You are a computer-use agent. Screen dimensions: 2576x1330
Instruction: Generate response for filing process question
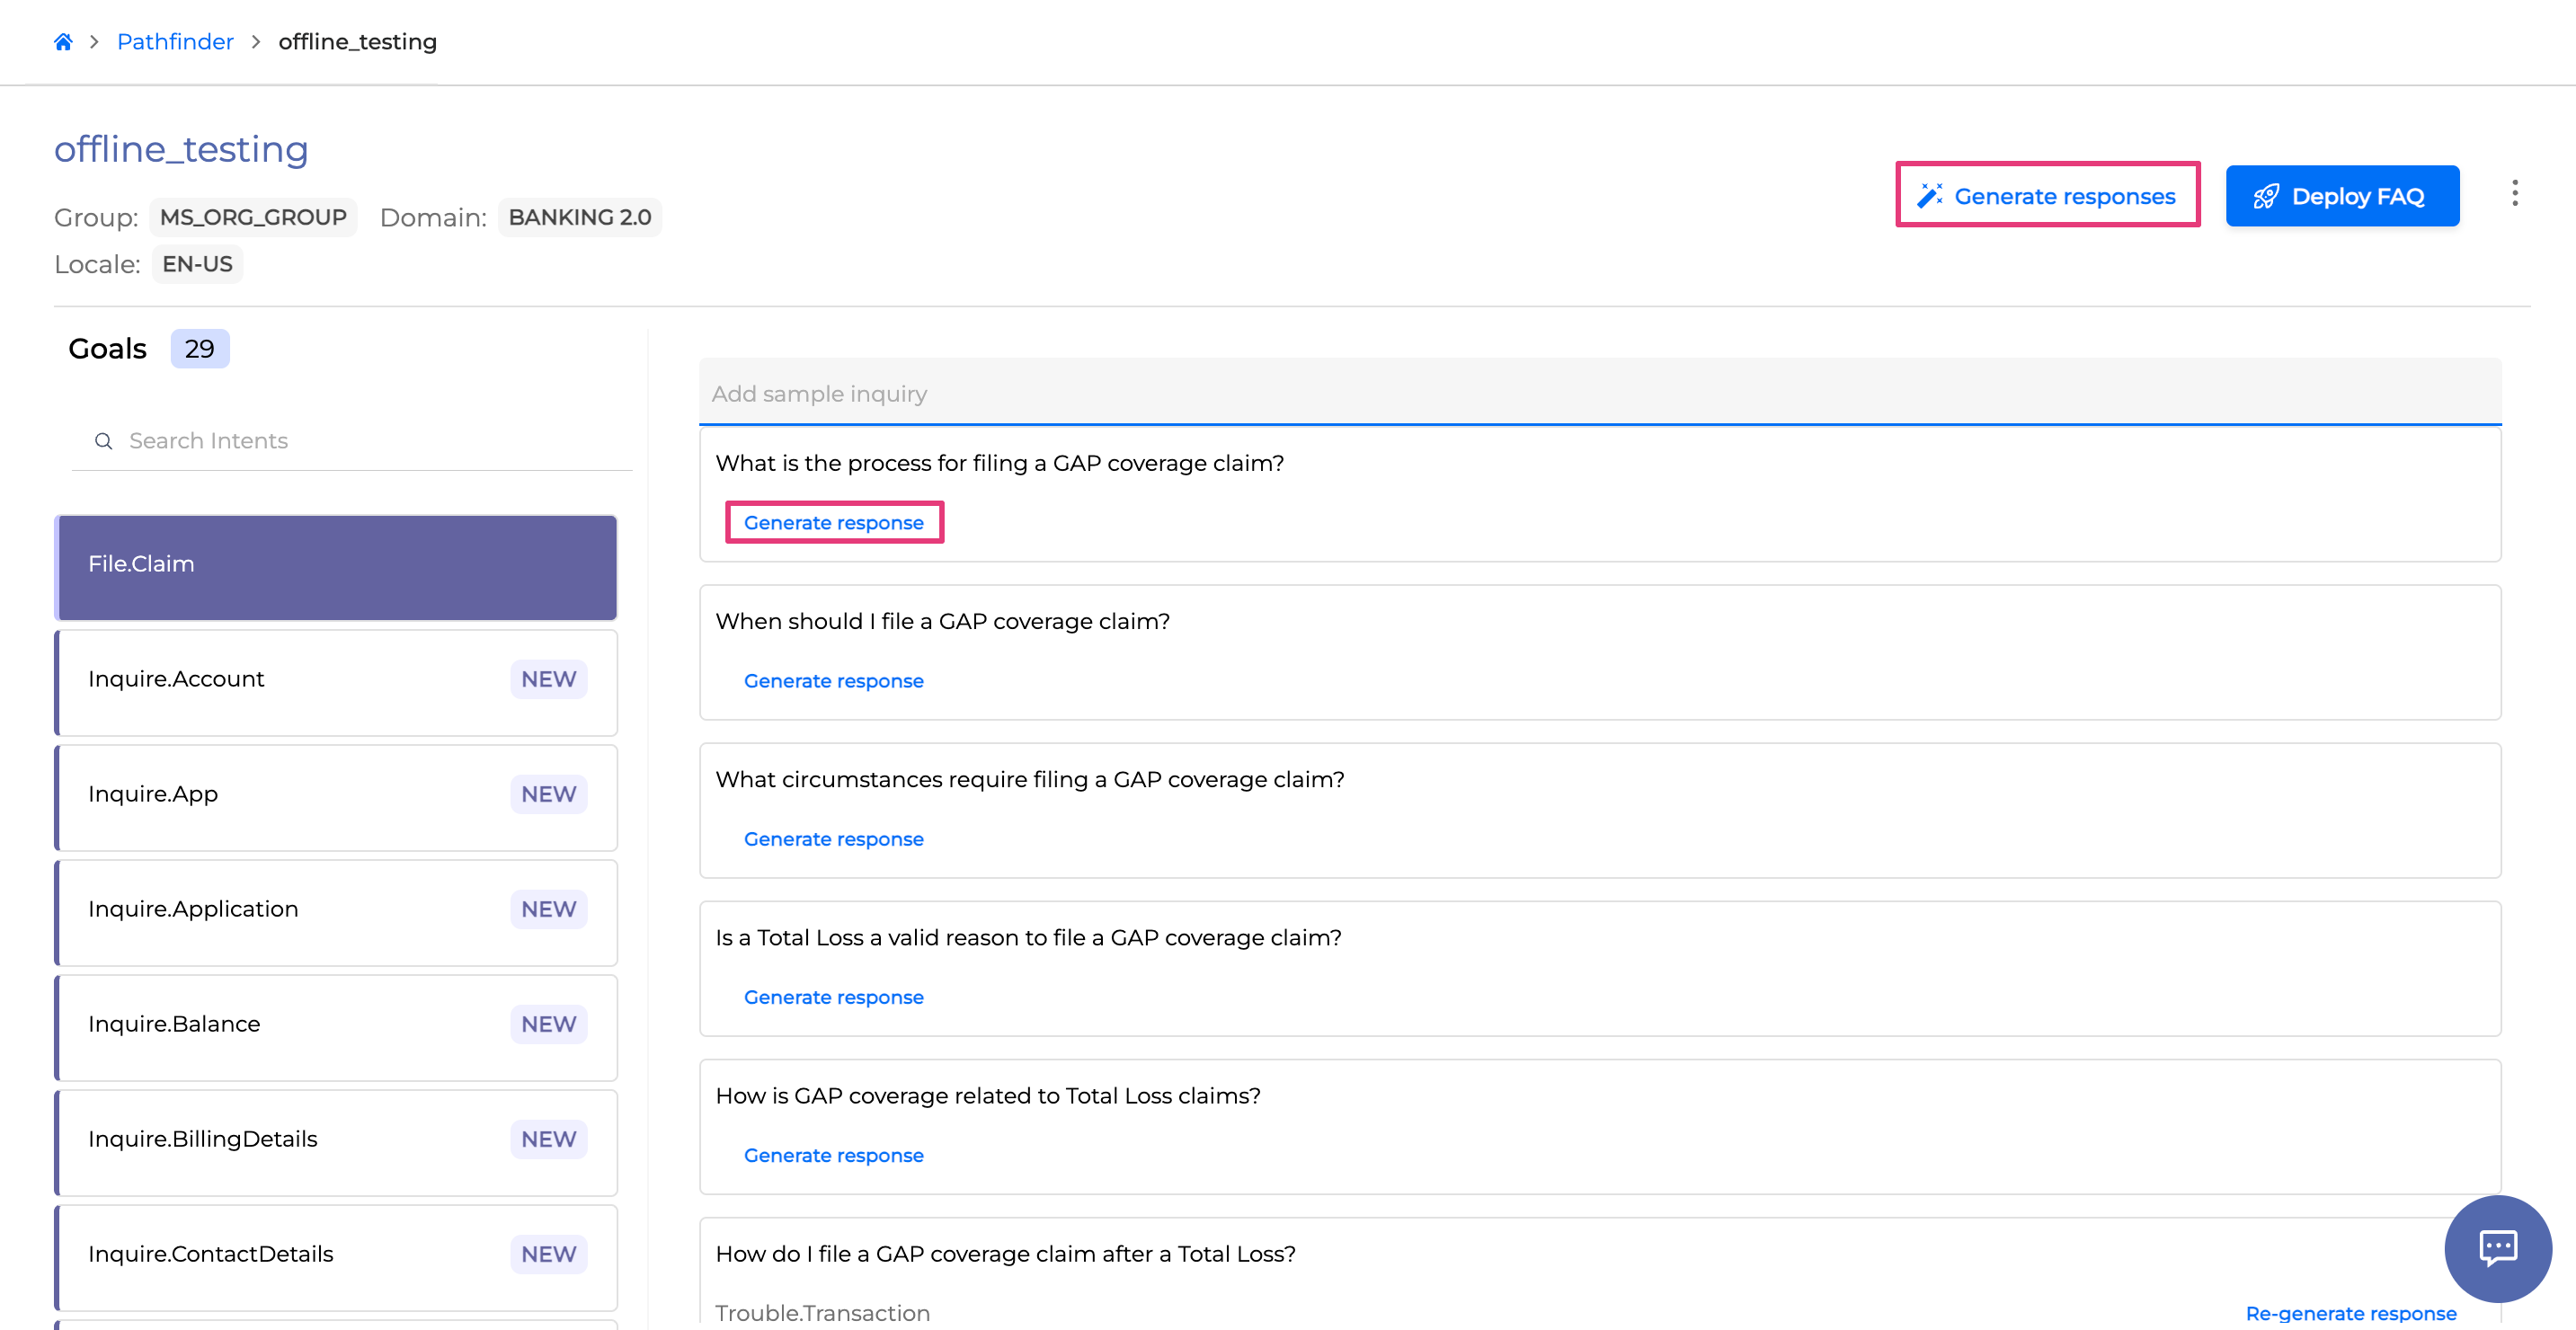[x=833, y=523]
